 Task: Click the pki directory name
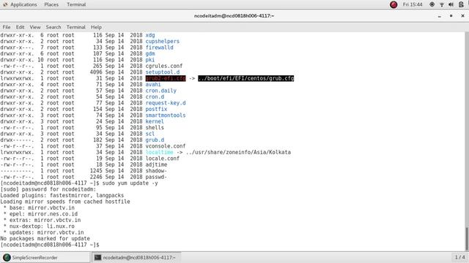coord(150,60)
